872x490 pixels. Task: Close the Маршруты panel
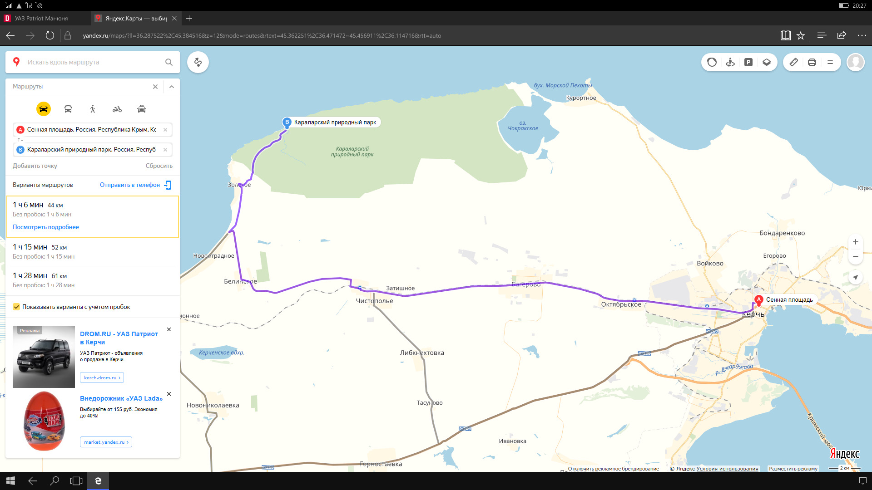pos(155,87)
